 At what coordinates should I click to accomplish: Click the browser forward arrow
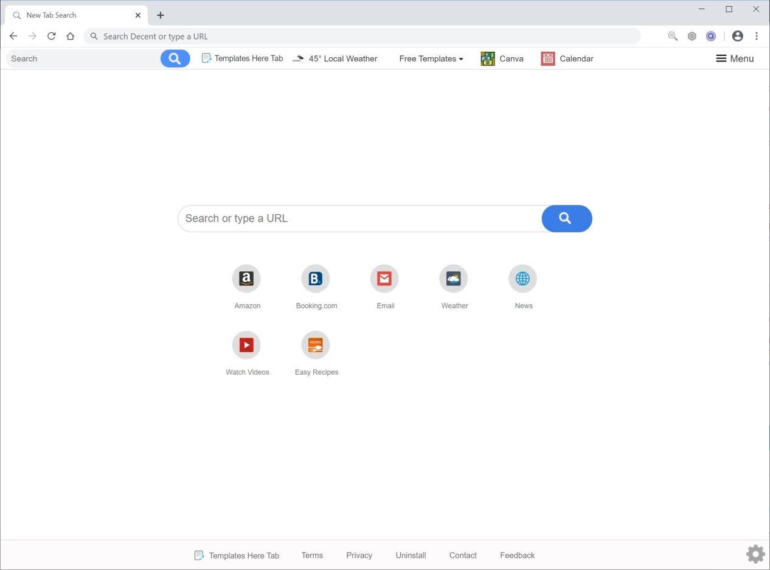point(32,36)
